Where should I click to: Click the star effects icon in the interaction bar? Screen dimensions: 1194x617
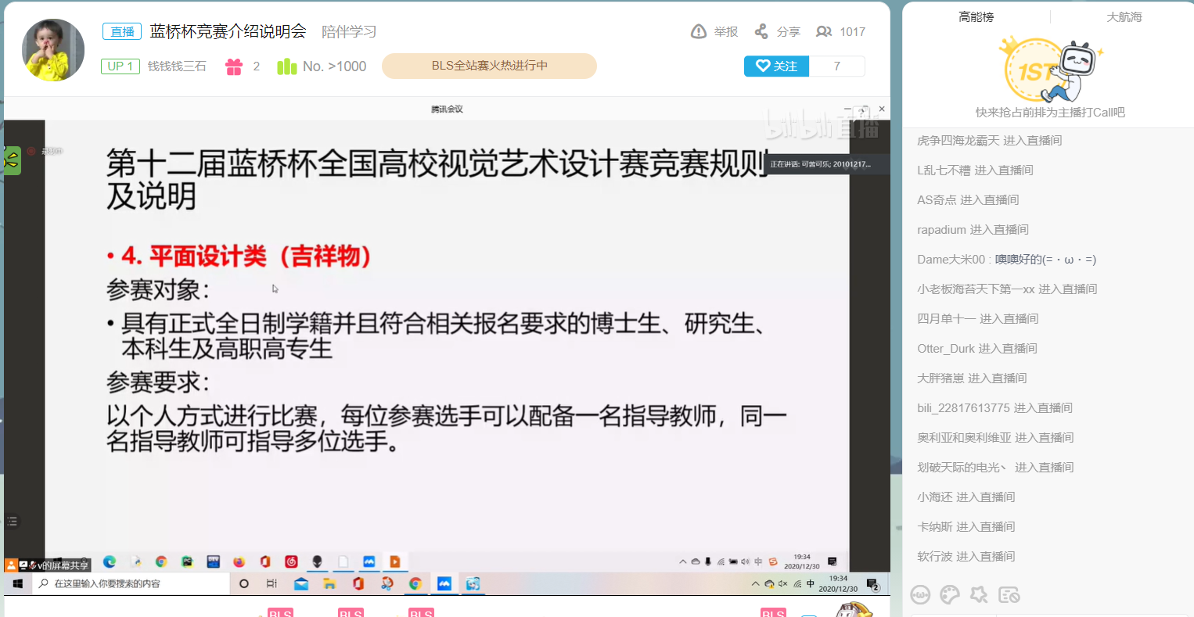tap(978, 595)
